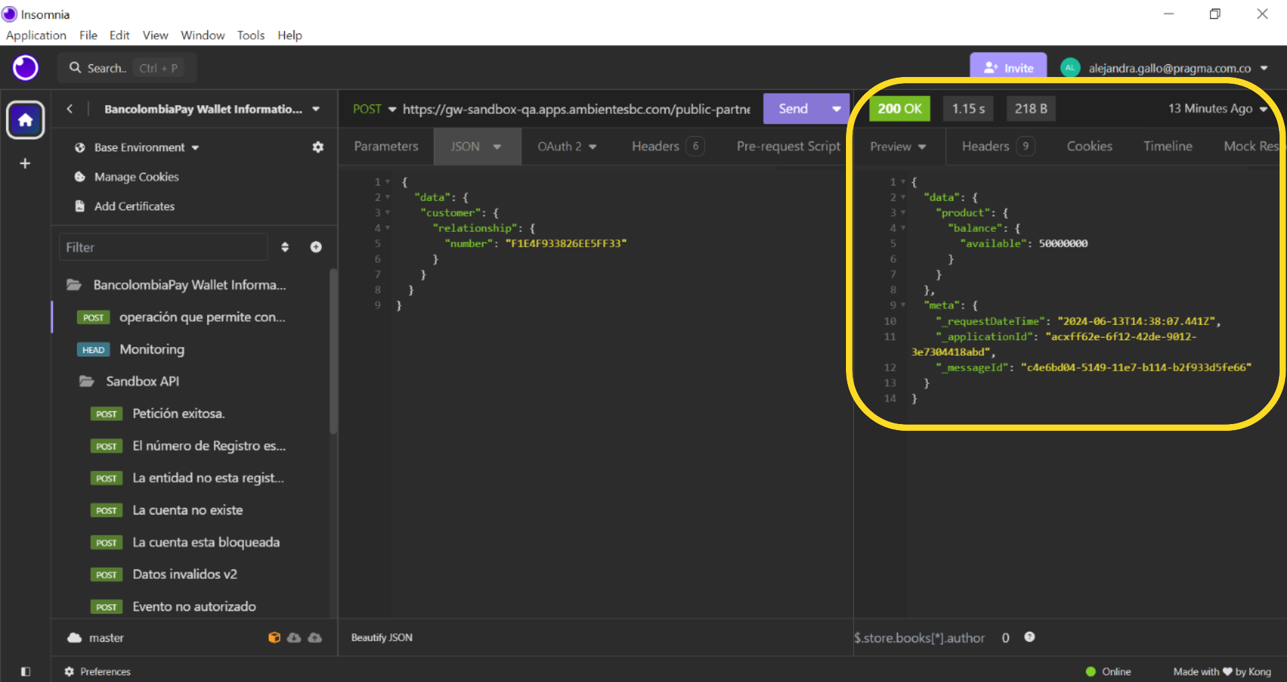
Task: Switch to request Headers tab with 6
Action: click(668, 146)
